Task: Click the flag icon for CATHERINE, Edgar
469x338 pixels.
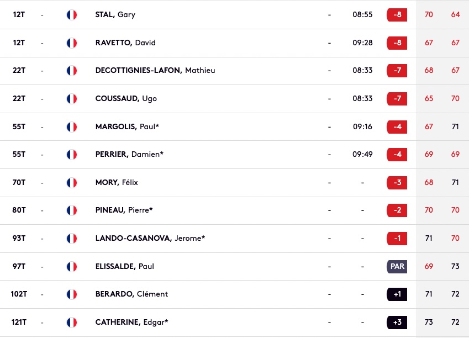Action: pyautogui.click(x=72, y=323)
